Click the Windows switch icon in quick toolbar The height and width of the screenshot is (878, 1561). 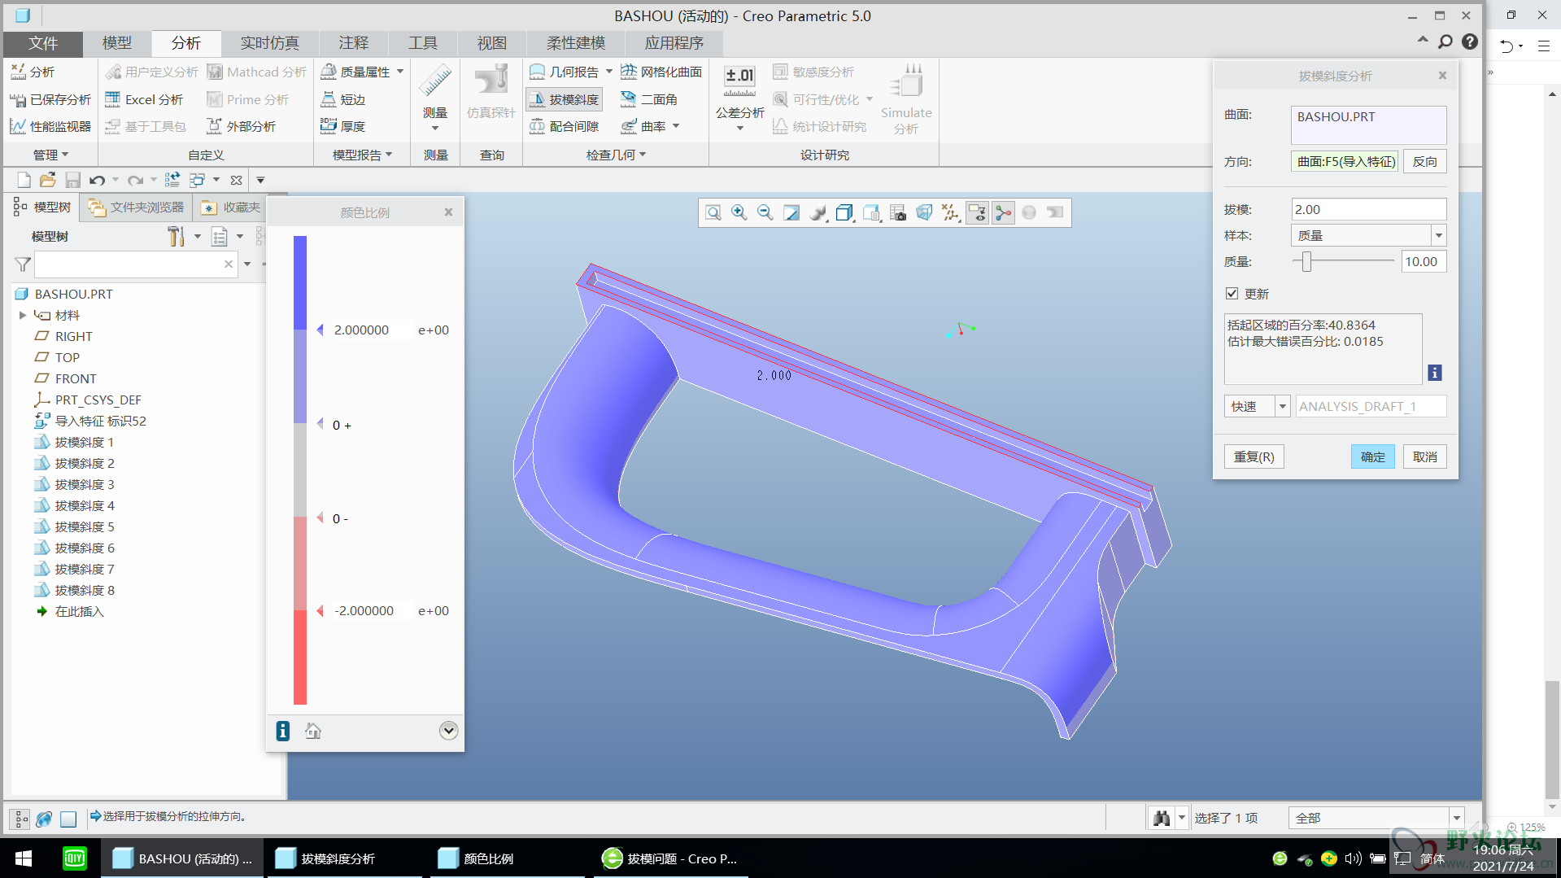tap(197, 180)
